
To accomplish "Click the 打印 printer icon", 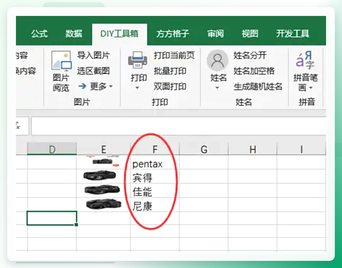I will [138, 60].
